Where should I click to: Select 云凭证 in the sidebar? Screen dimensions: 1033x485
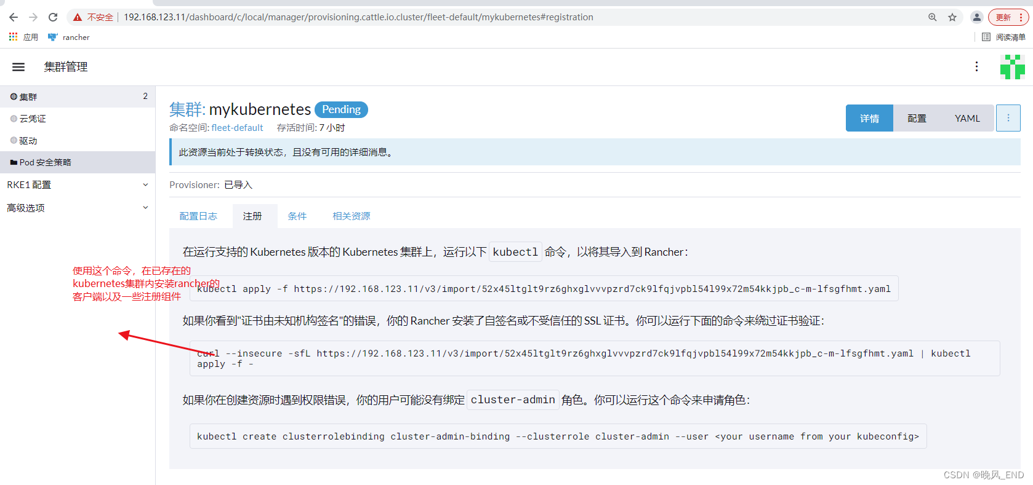[x=78, y=119]
